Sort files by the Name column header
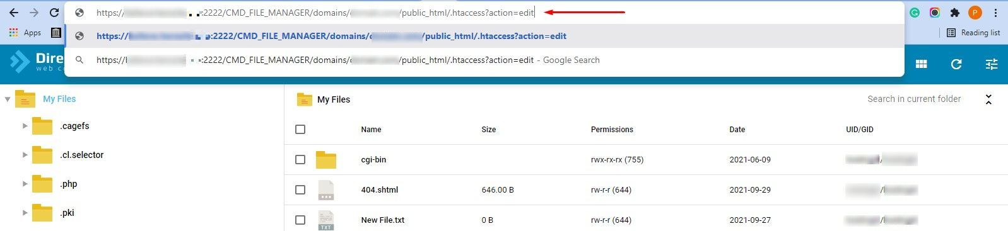1008x231 pixels. coord(371,129)
